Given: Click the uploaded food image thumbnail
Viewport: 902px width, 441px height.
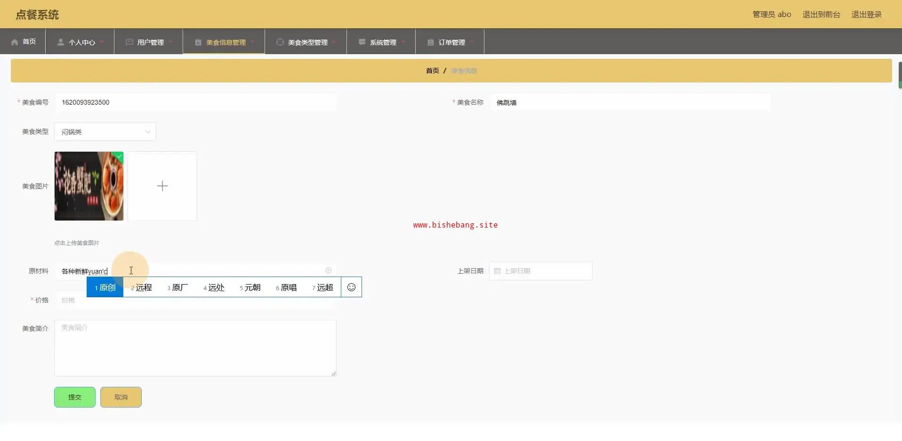Looking at the screenshot, I should (89, 186).
